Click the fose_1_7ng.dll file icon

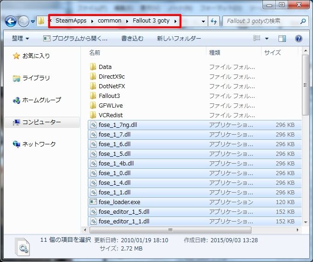click(93, 125)
